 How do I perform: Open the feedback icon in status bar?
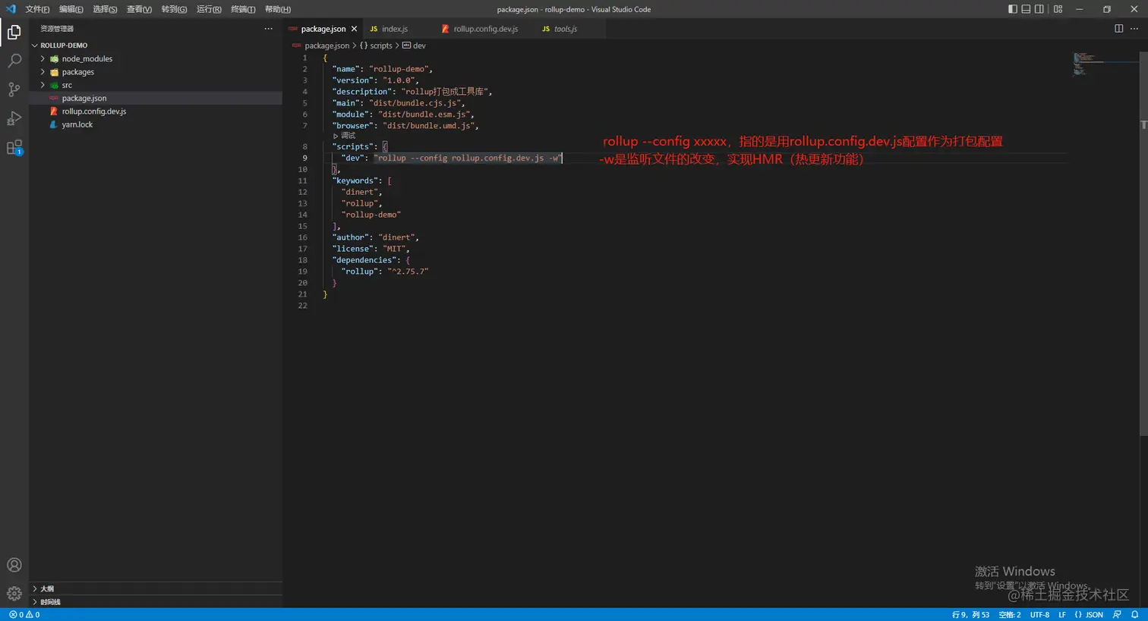tap(1117, 615)
